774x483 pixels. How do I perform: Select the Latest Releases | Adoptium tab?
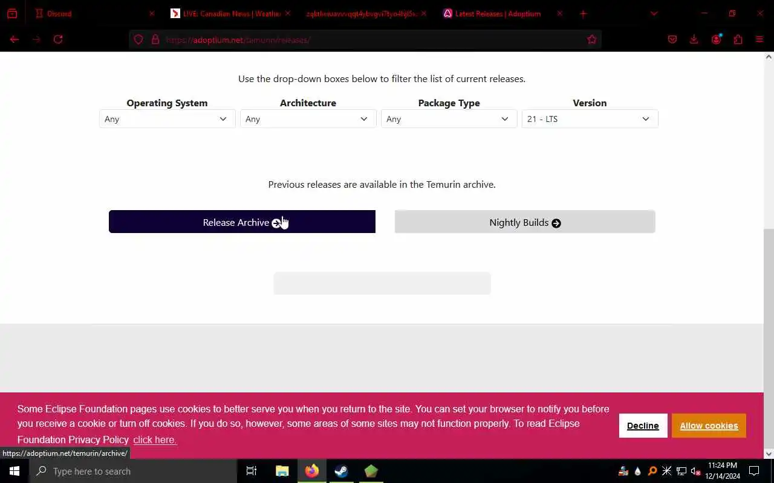pos(501,13)
